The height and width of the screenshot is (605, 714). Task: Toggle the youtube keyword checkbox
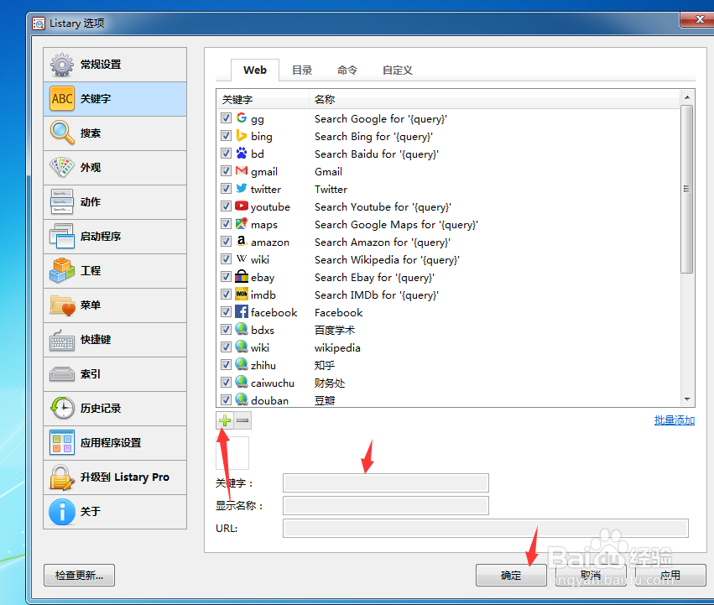226,206
